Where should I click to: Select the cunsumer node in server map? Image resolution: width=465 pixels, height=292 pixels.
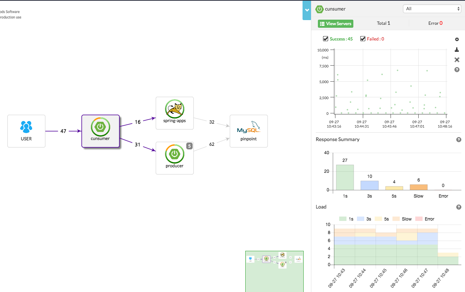click(100, 131)
